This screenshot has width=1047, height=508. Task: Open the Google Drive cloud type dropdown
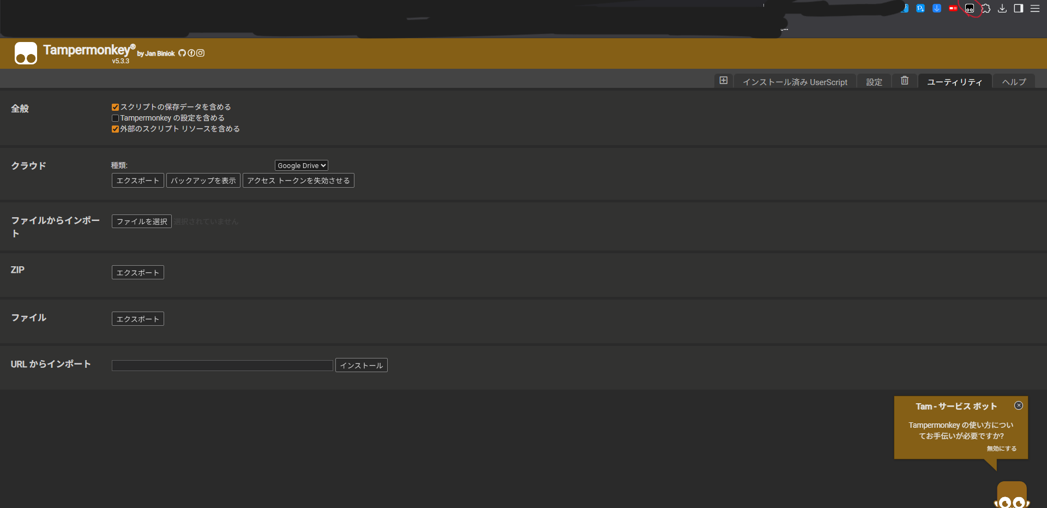[301, 165]
